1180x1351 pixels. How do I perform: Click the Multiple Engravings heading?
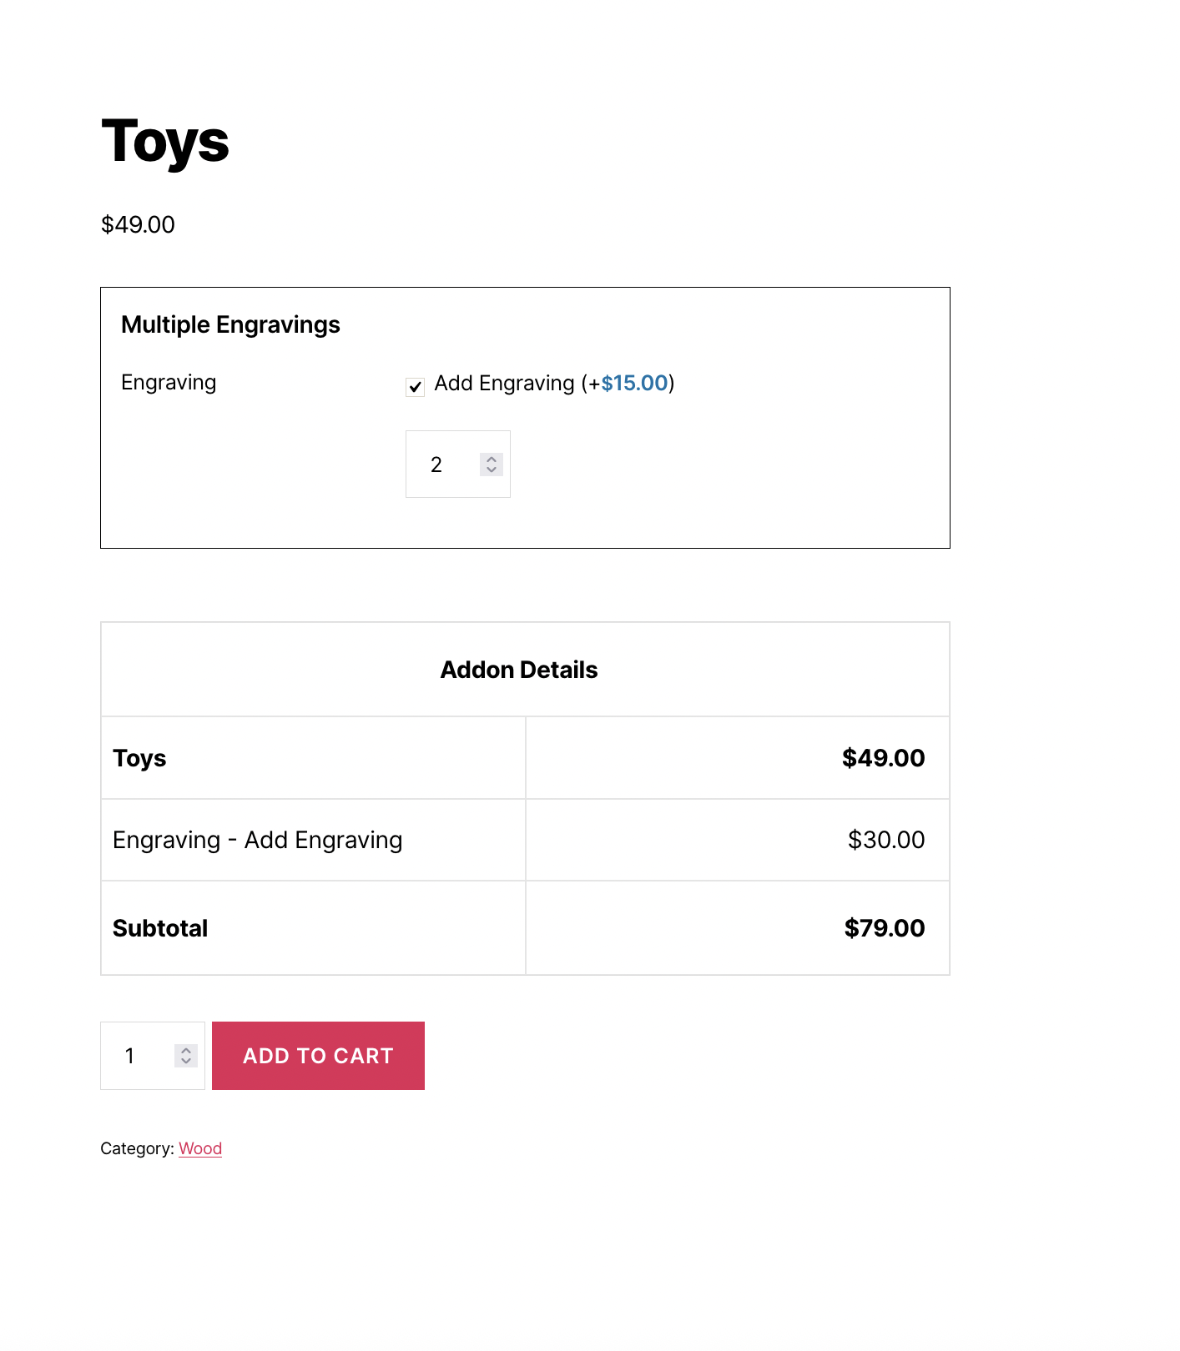click(x=230, y=324)
